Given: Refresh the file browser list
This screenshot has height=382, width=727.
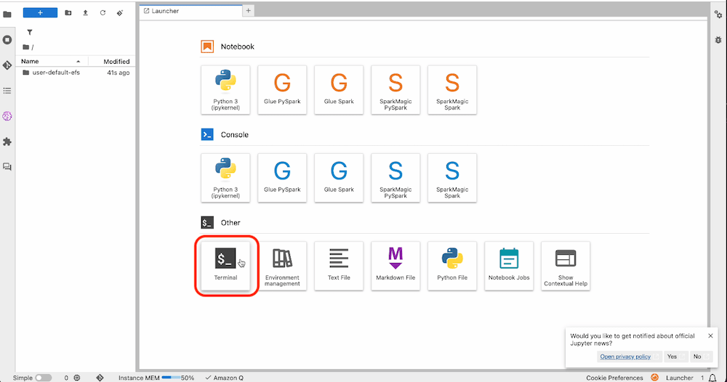Looking at the screenshot, I should coord(103,13).
